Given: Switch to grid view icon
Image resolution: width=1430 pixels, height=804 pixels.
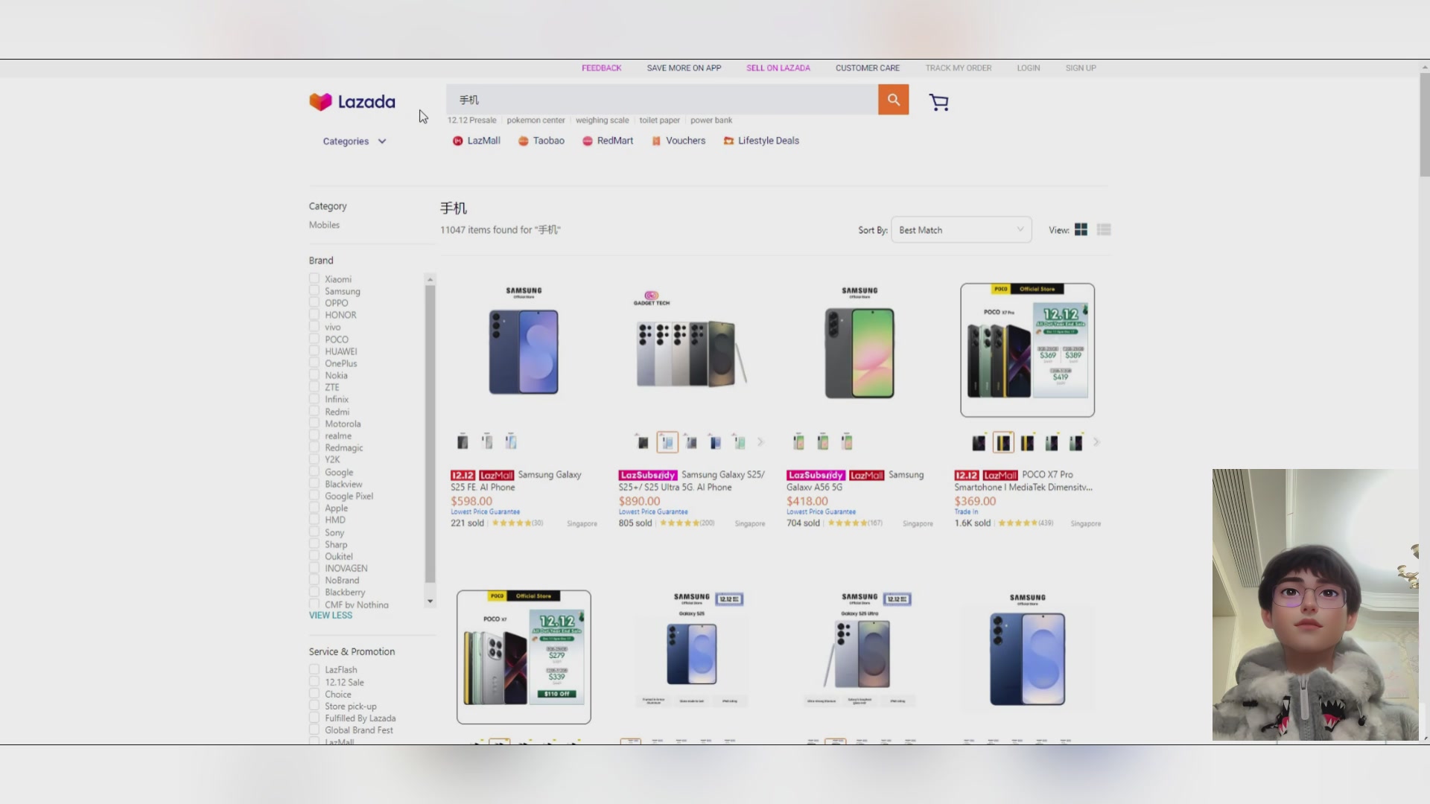Looking at the screenshot, I should pos(1081,230).
